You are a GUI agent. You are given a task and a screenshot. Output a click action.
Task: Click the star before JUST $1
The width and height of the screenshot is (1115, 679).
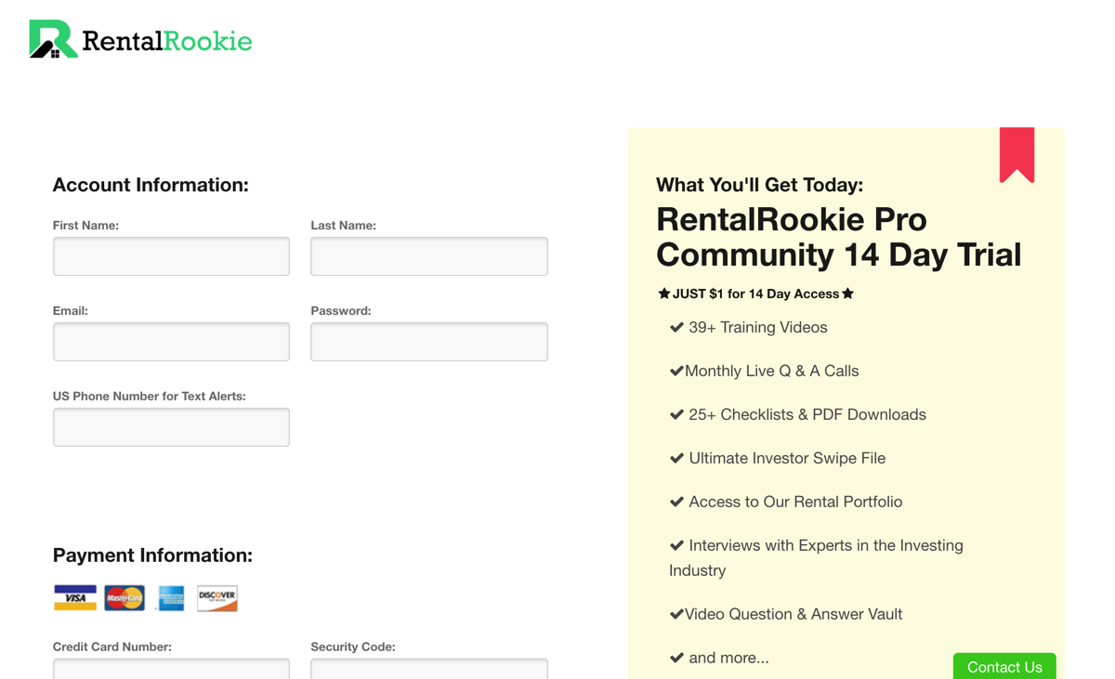[x=663, y=294]
